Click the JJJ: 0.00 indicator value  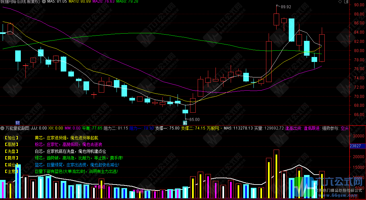pyautogui.click(x=39, y=128)
